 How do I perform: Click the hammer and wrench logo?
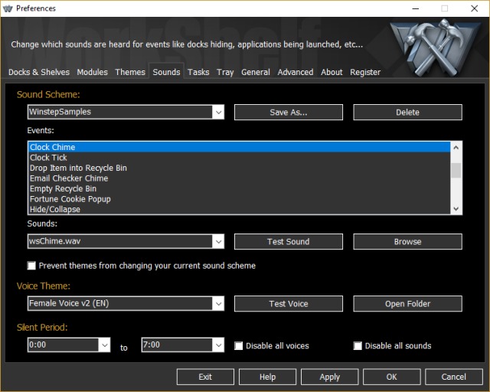pos(434,44)
